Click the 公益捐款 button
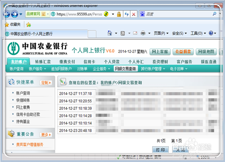225x162 pixels. [x=183, y=52]
